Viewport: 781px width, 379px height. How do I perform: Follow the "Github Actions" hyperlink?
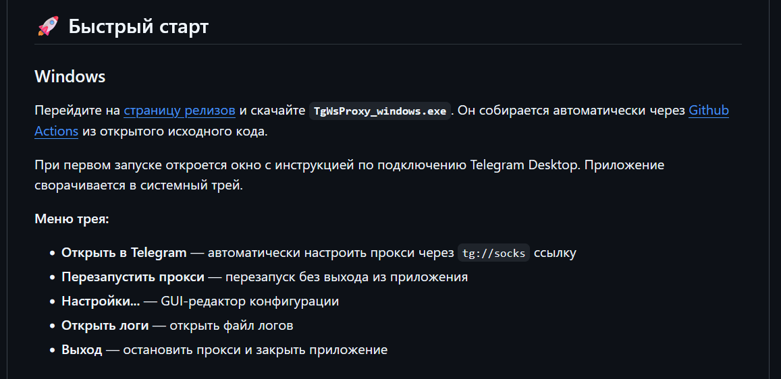[x=708, y=111]
